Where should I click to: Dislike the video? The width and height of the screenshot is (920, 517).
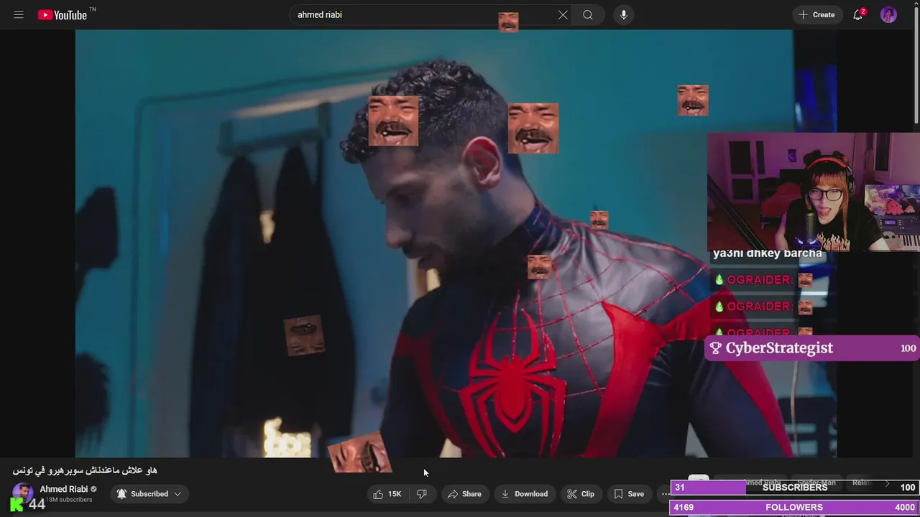click(422, 494)
